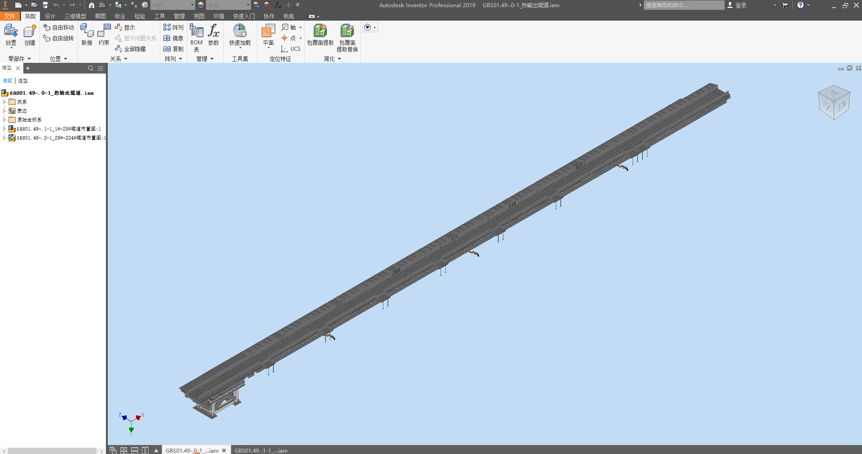Click the search help and commands field
862x454 pixels.
tap(683, 5)
